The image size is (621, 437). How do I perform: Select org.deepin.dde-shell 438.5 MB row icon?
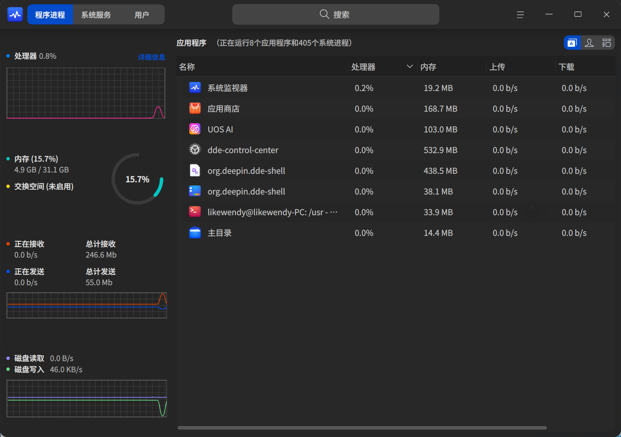[x=195, y=171]
